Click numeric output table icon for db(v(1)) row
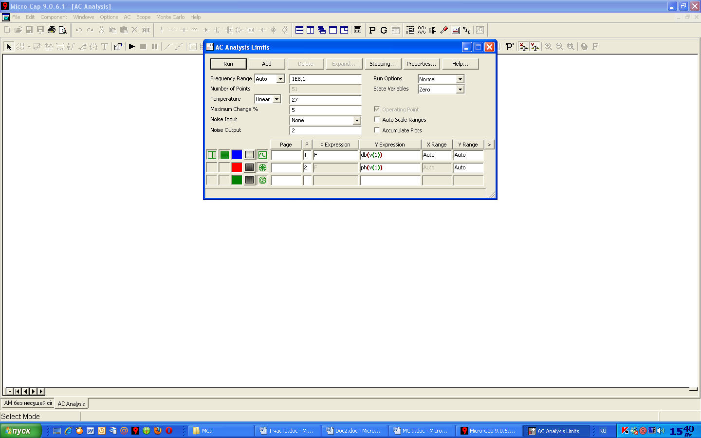 pyautogui.click(x=250, y=155)
